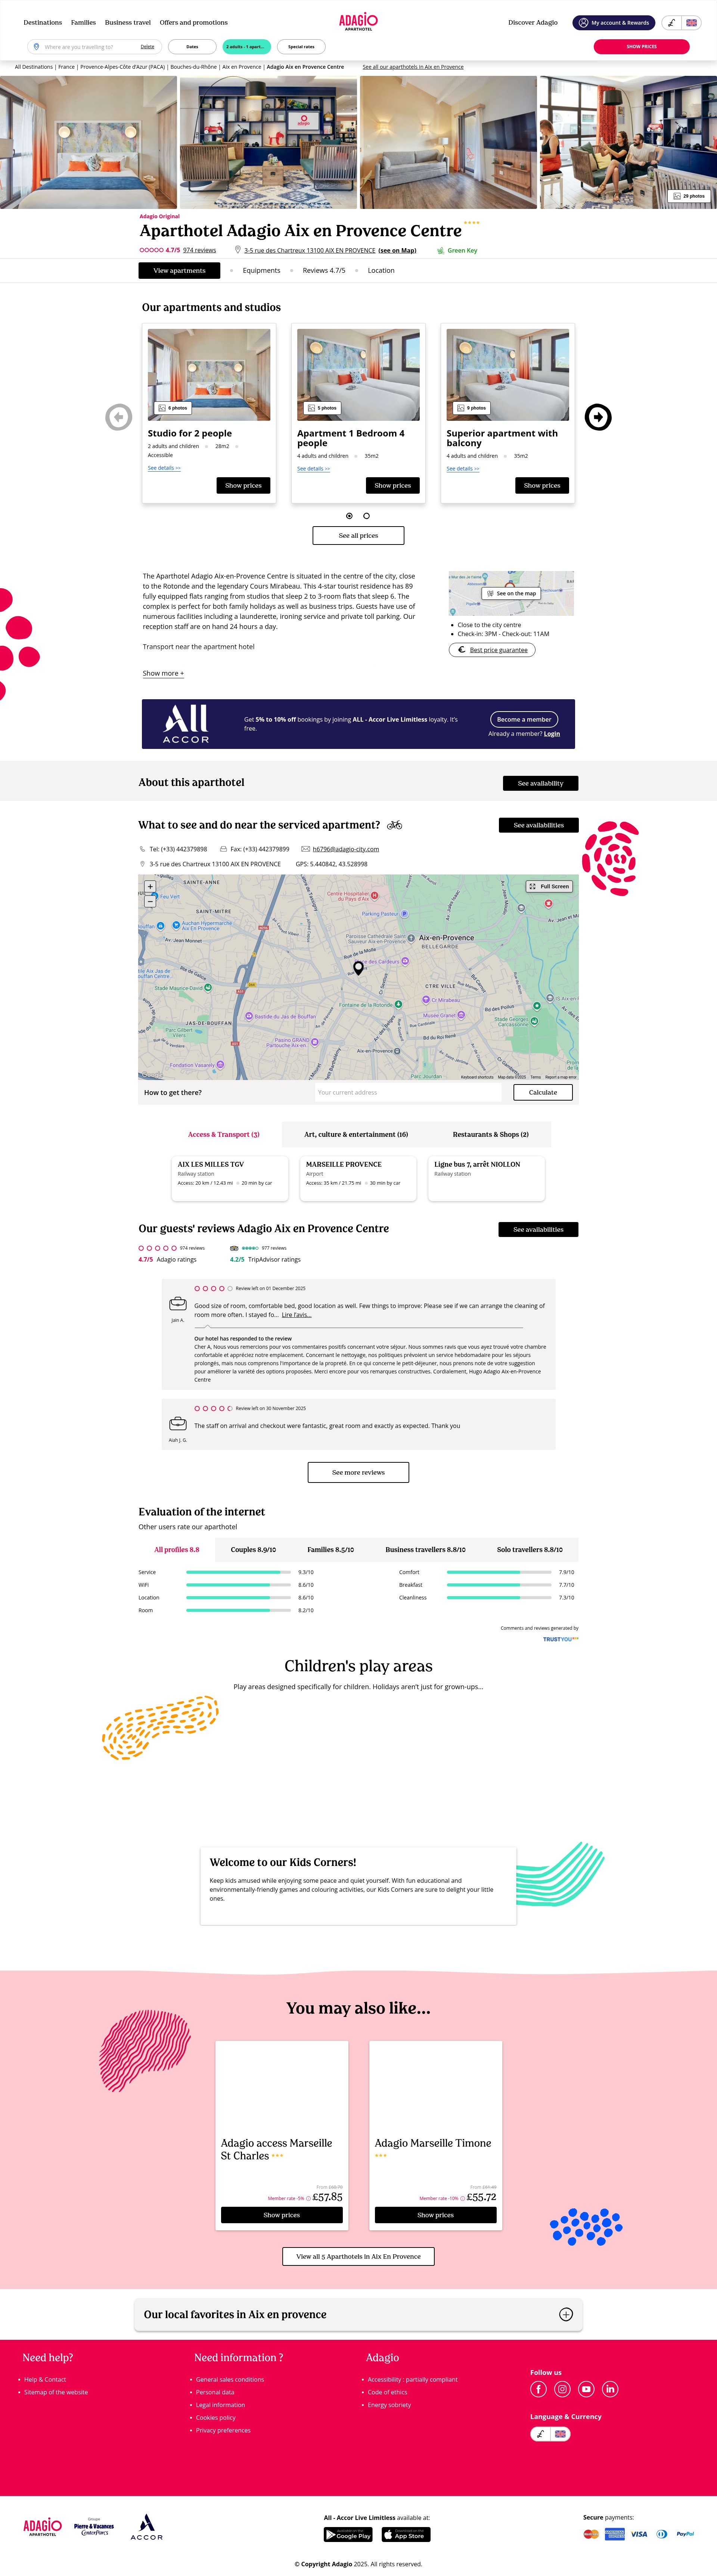Click the Calculate route button

pyautogui.click(x=543, y=1092)
